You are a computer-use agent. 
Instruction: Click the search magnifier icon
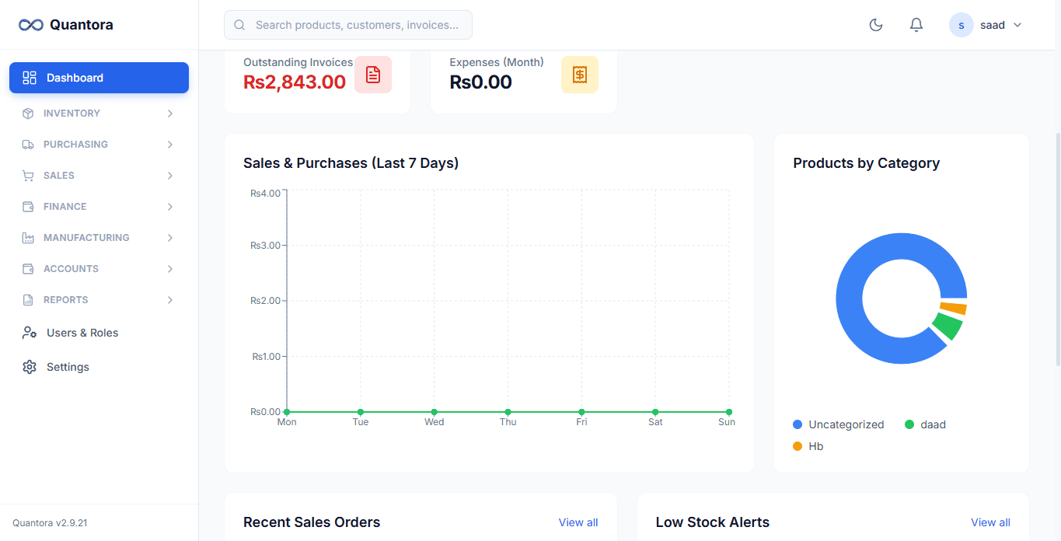click(239, 25)
